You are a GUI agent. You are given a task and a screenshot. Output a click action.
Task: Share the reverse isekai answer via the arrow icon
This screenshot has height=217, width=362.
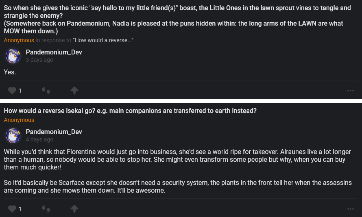click(74, 209)
